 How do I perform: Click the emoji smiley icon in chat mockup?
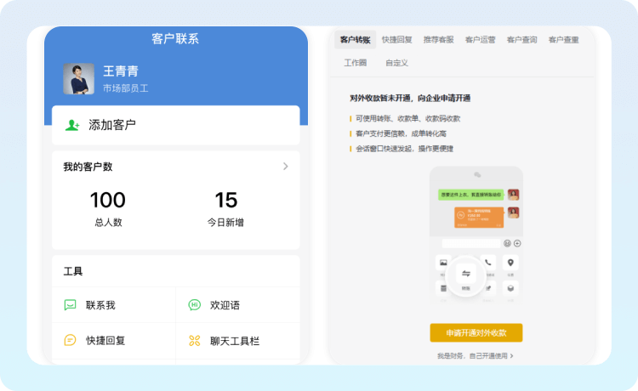507,243
